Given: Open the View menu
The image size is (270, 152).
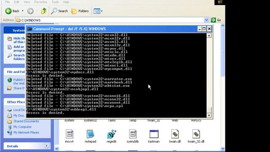Looking at the screenshot, I should pos(27,2).
